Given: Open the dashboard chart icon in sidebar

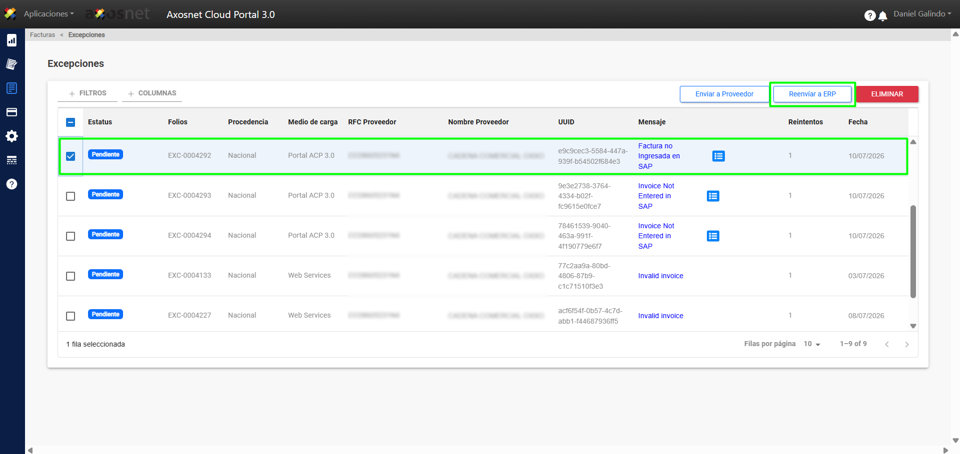Looking at the screenshot, I should [x=12, y=40].
